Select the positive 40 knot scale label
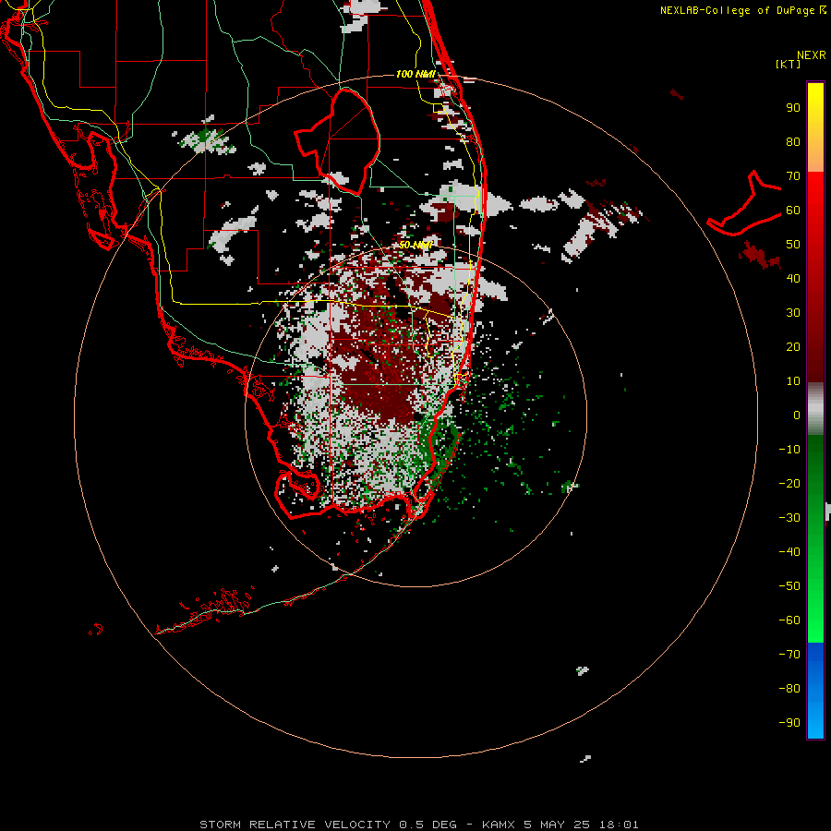This screenshot has width=831, height=831. point(793,278)
